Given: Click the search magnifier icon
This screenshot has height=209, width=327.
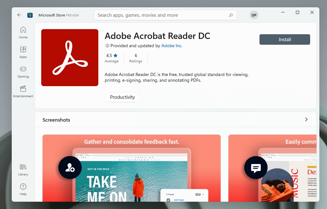Looking at the screenshot, I should 231,15.
